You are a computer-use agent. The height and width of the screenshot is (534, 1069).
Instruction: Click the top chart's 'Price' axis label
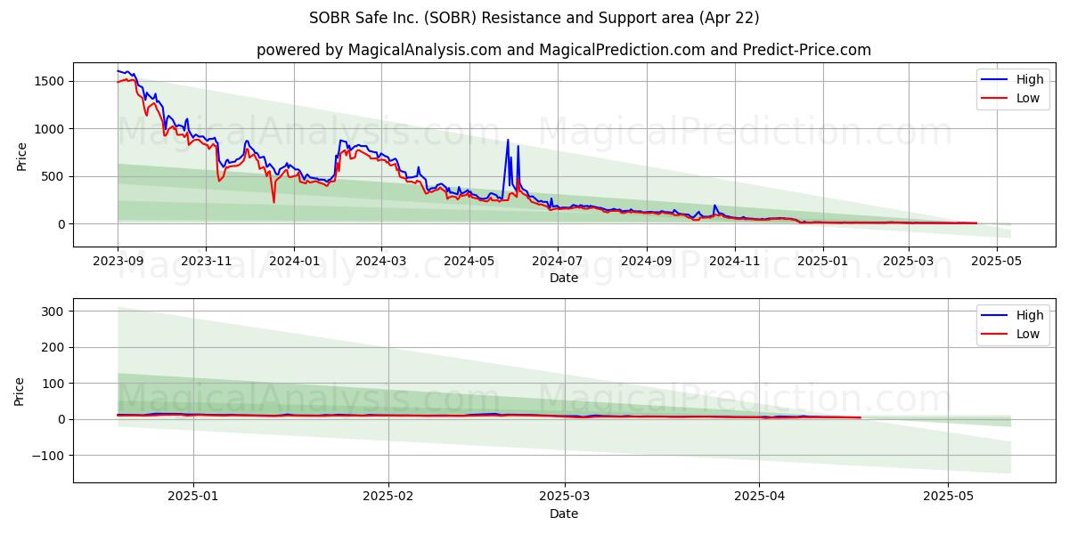tap(22, 155)
